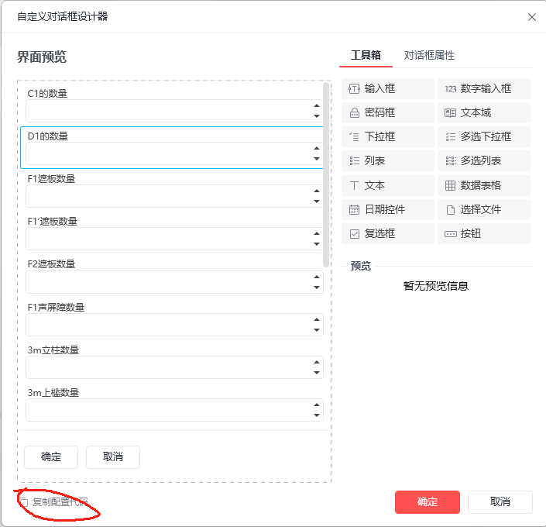This screenshot has width=546, height=527.
Task: Switch to the 对话框属性 tab
Action: coord(429,55)
